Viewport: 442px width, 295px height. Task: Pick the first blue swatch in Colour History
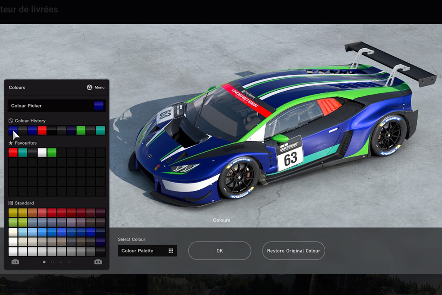pyautogui.click(x=13, y=130)
